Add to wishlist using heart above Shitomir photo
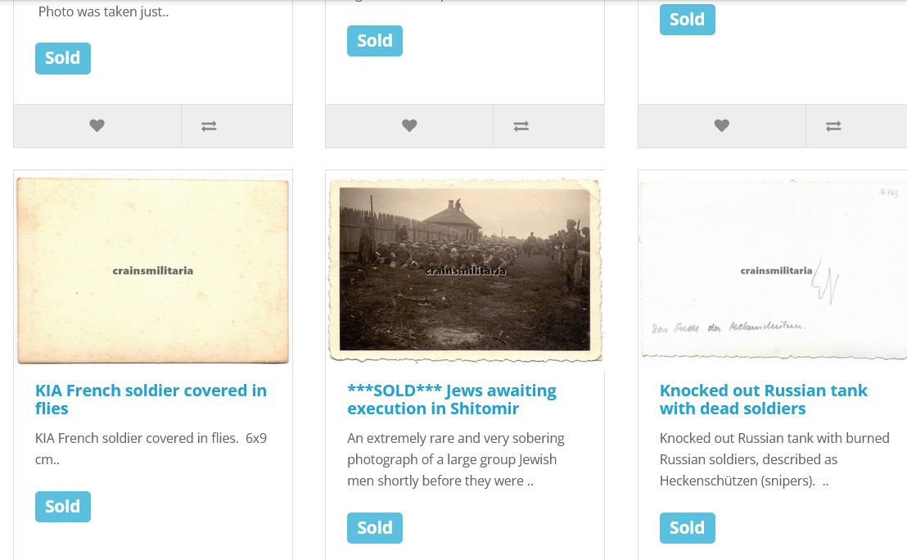The image size is (907, 560). pos(409,126)
